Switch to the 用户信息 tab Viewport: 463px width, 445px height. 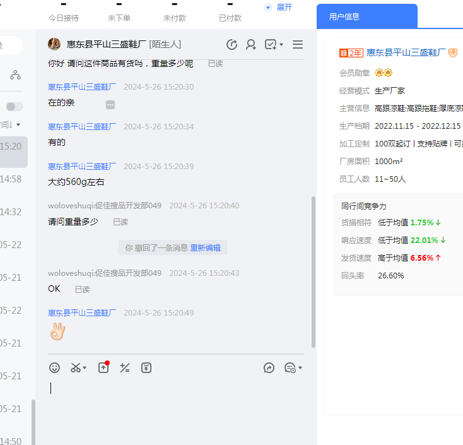344,16
